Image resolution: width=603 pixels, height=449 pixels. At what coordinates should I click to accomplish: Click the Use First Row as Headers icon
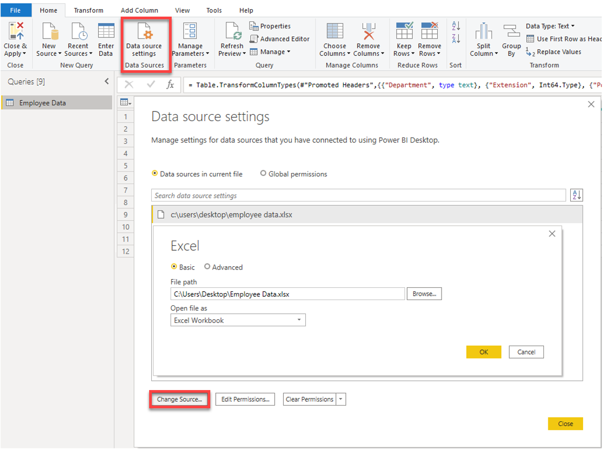tap(530, 39)
